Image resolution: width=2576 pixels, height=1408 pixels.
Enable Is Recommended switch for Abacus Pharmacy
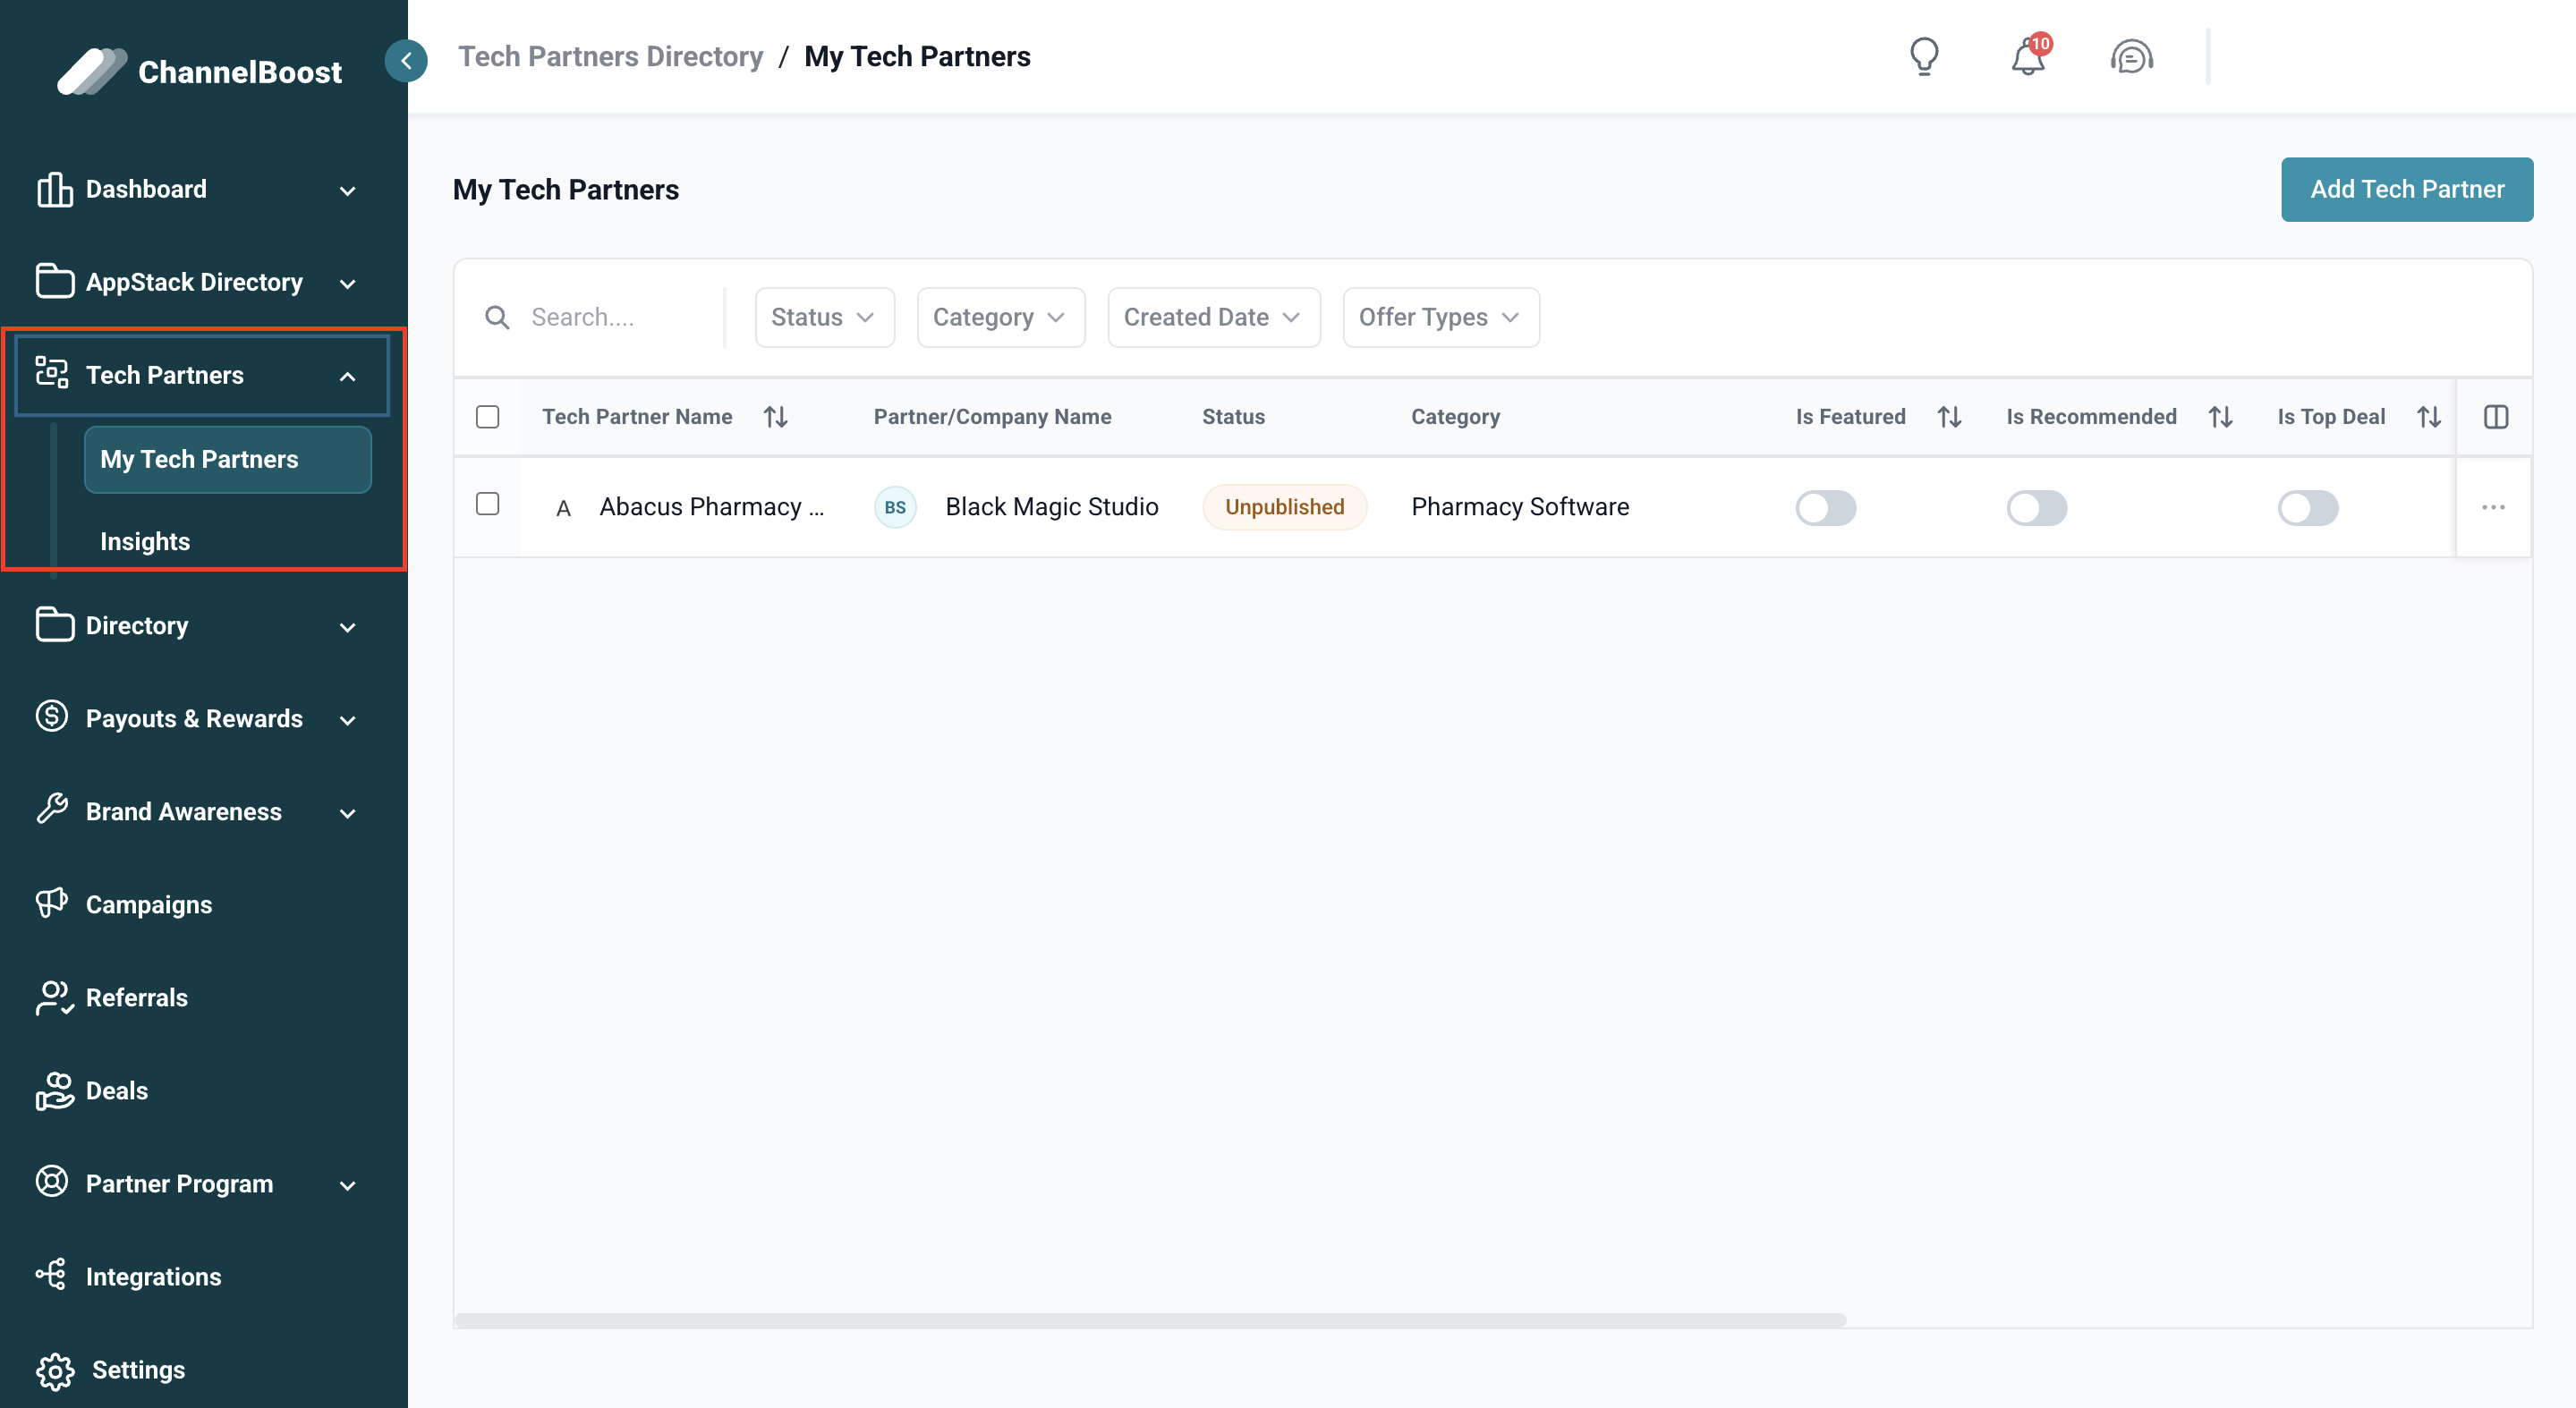2036,508
